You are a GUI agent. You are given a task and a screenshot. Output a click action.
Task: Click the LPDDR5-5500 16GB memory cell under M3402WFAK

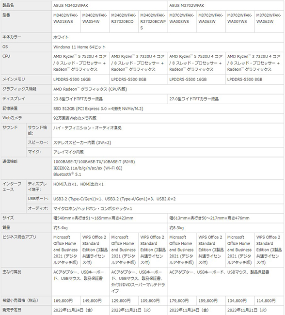(x=80, y=79)
